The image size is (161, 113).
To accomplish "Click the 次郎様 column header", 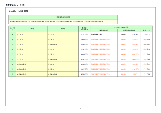I will [63, 29].
